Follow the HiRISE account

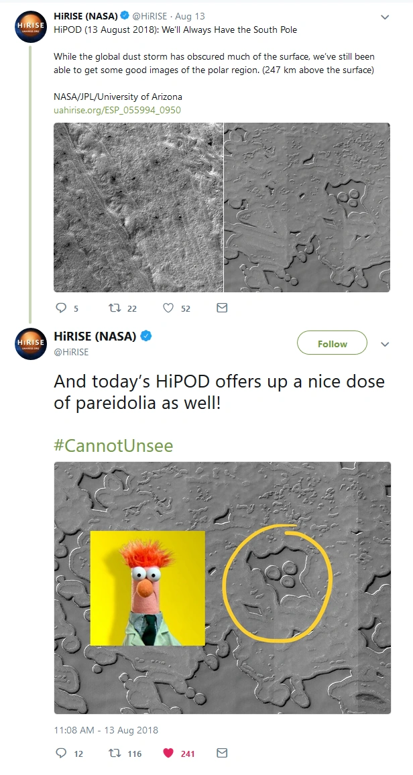pyautogui.click(x=332, y=343)
